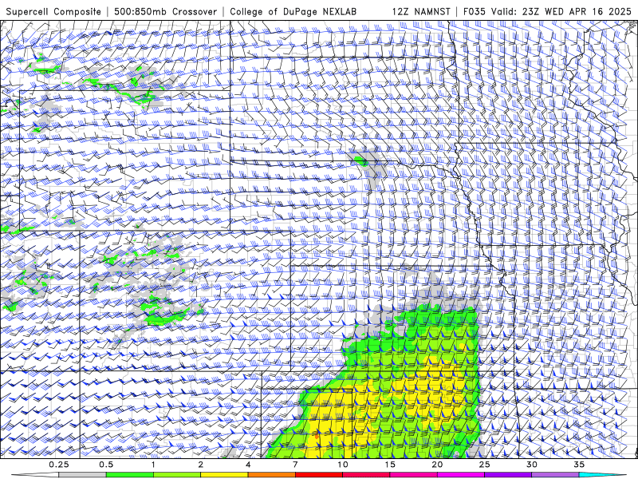Click the yellow 2–4 color bar segment

(x=224, y=475)
